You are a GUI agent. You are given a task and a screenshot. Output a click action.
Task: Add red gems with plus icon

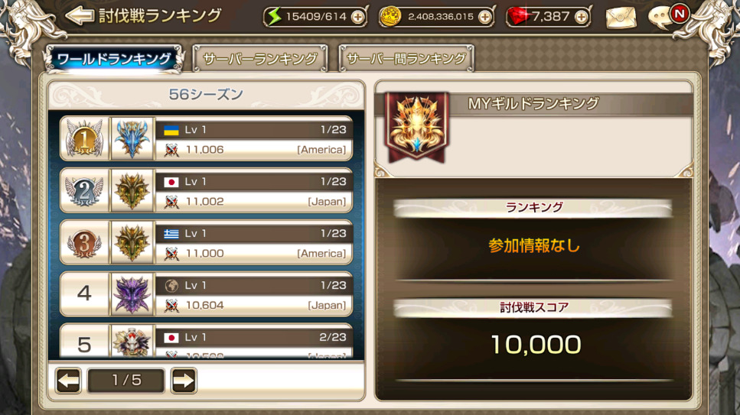582,17
